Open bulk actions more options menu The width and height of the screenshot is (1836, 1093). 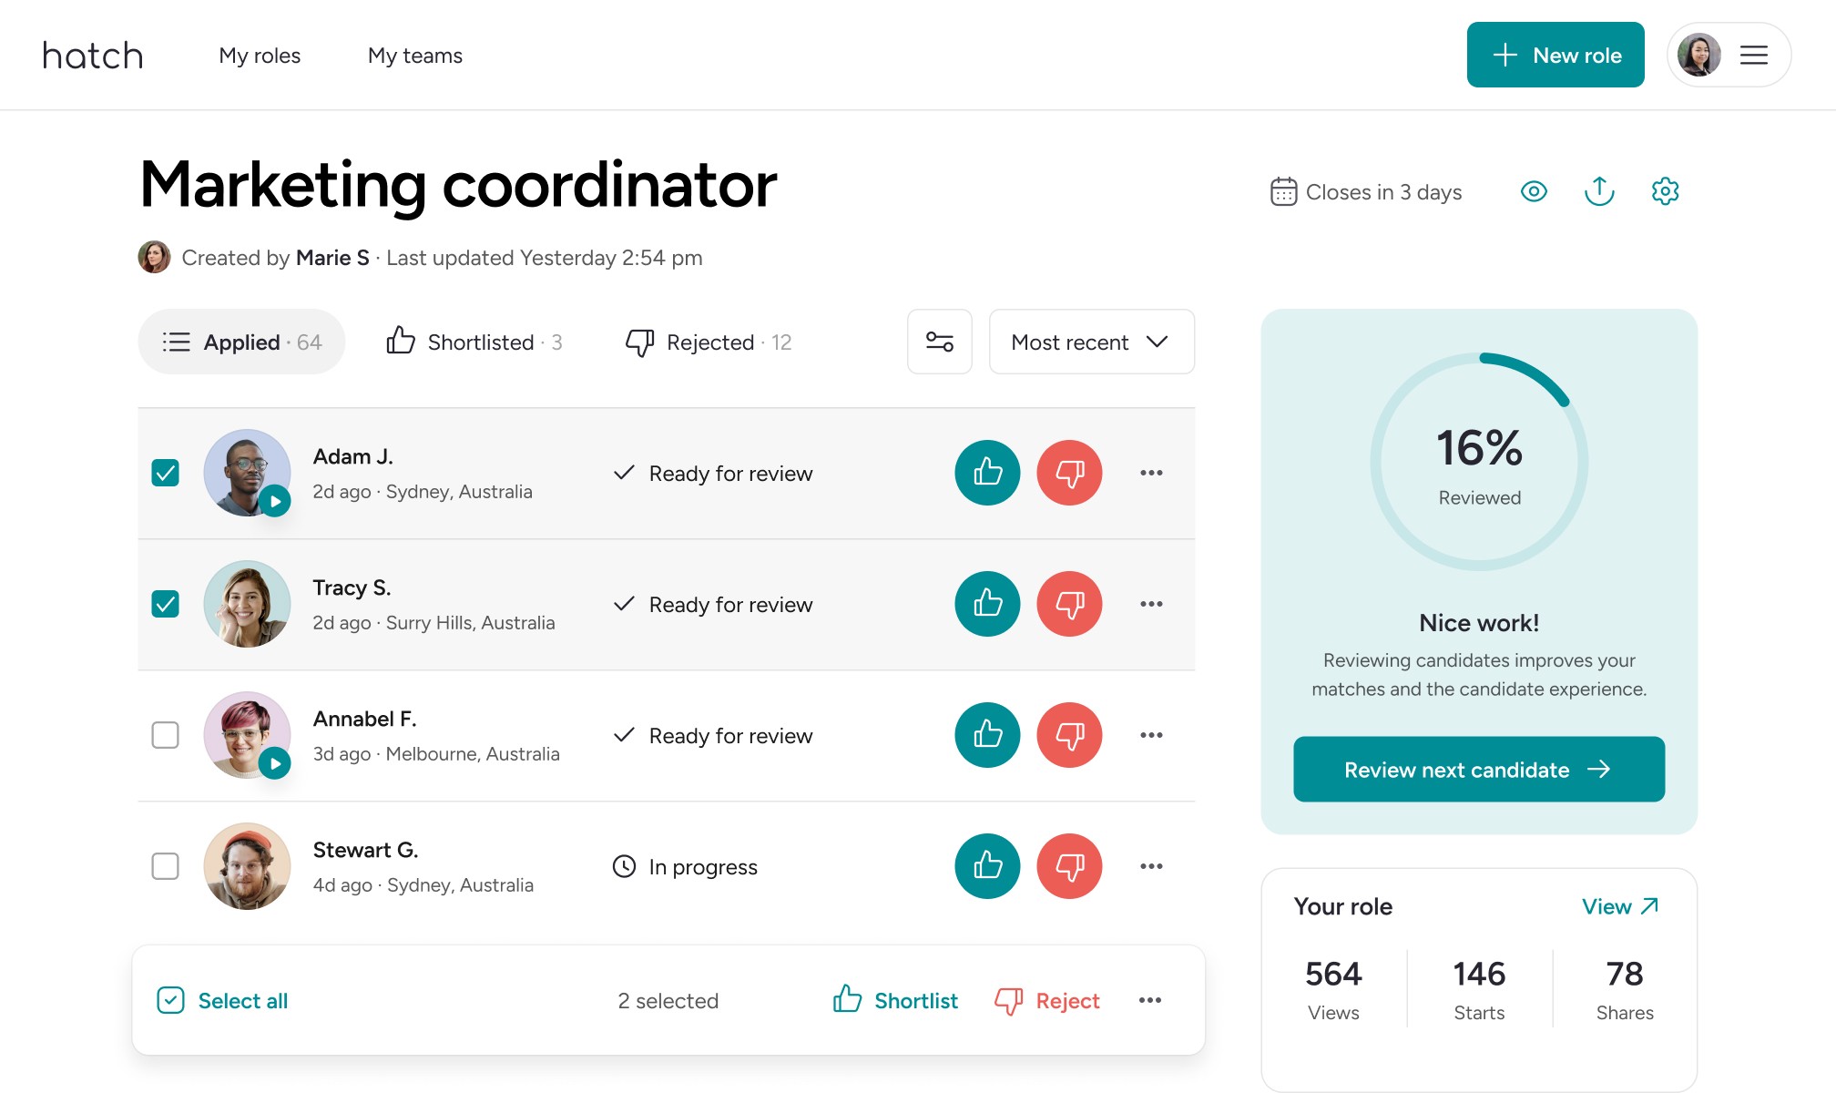click(x=1149, y=1000)
